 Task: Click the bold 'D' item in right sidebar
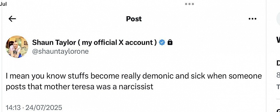(278, 63)
